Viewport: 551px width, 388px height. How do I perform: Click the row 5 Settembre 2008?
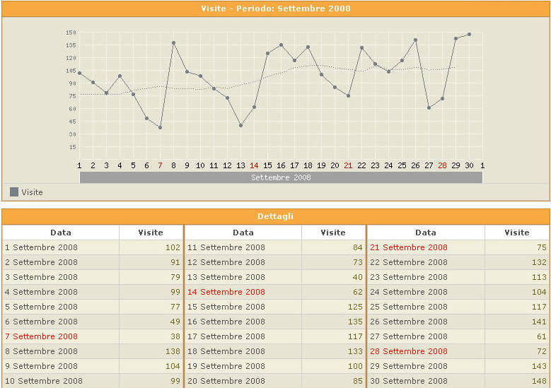click(93, 307)
